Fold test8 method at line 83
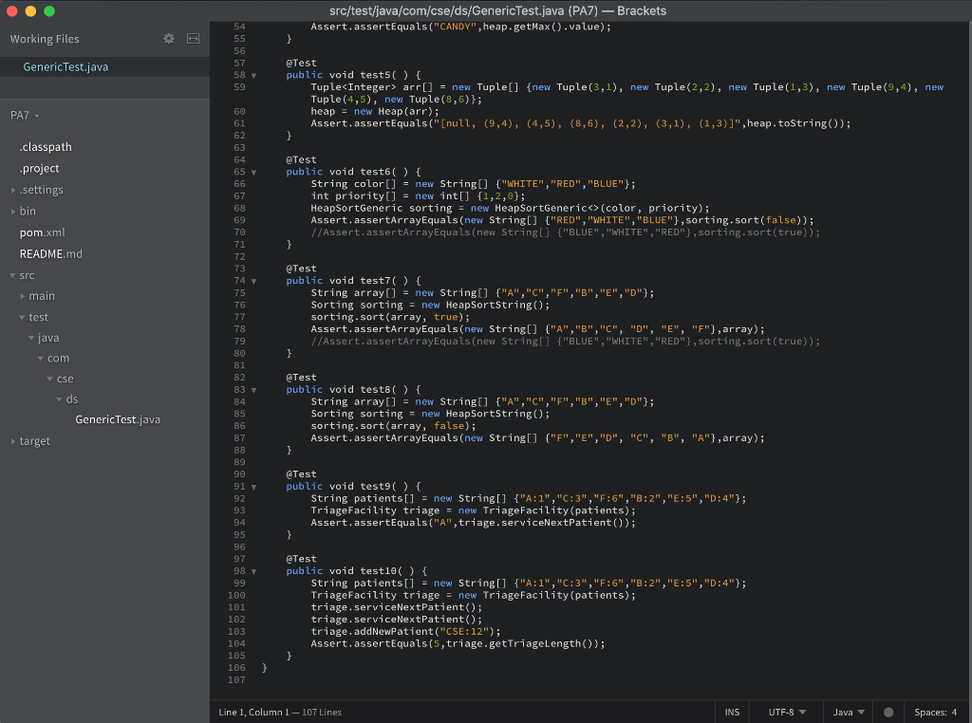 (x=253, y=390)
